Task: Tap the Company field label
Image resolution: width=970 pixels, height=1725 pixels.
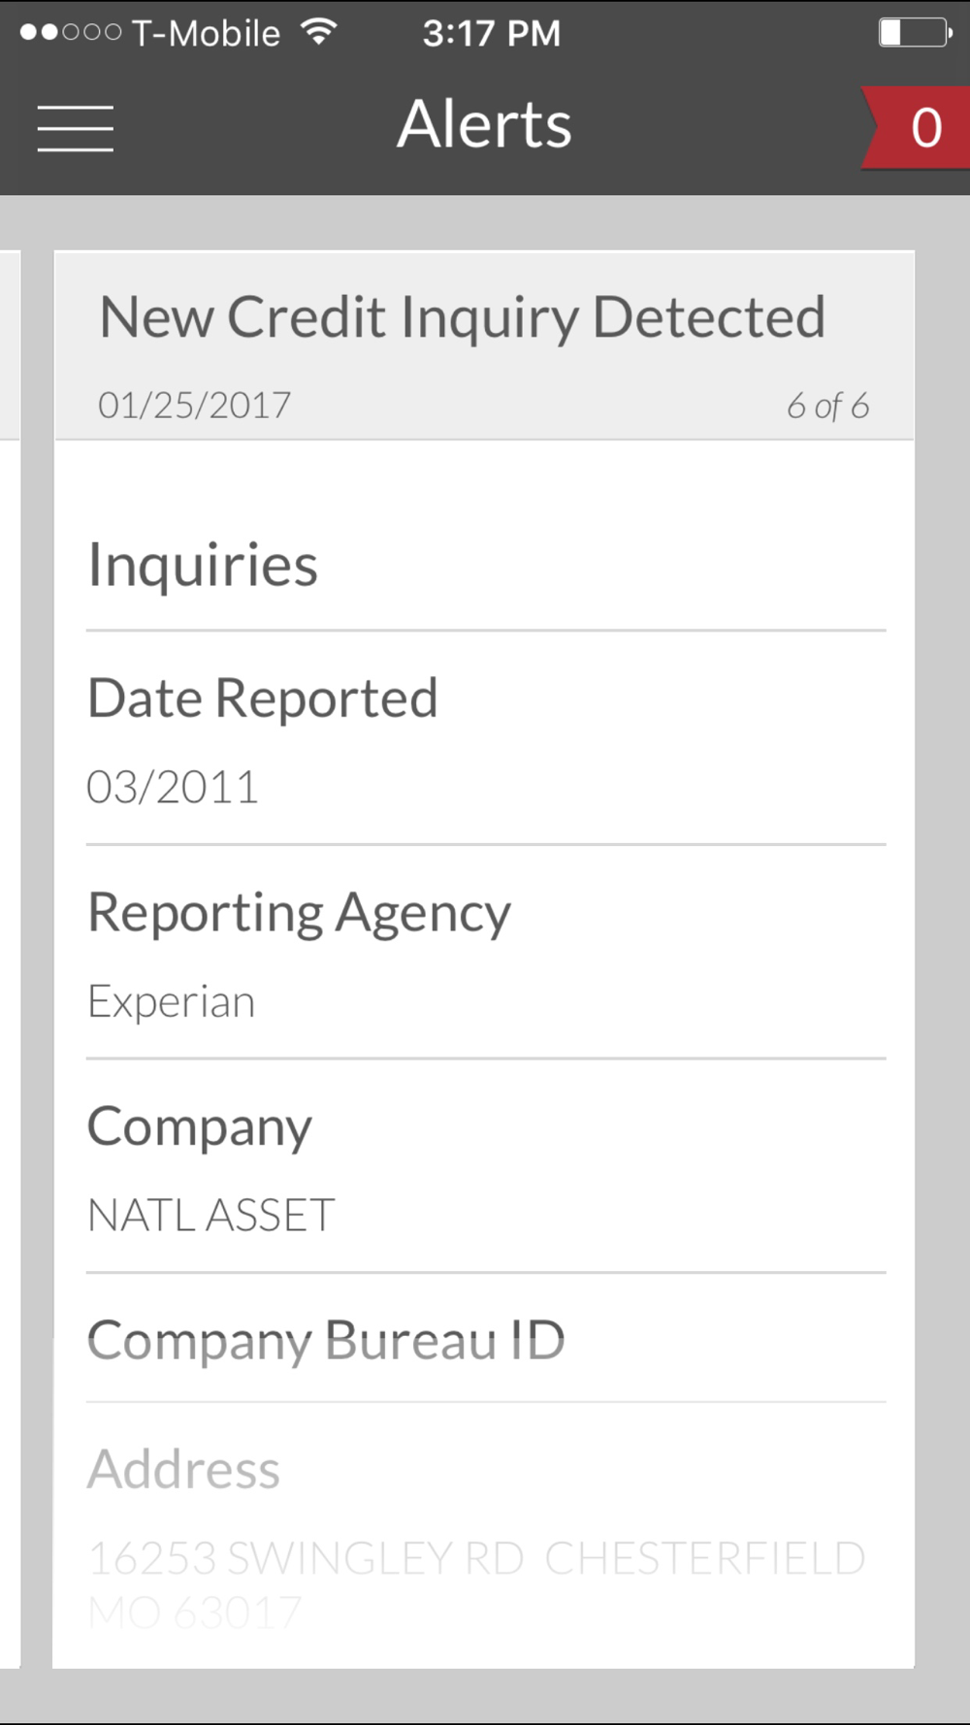Action: [200, 1127]
